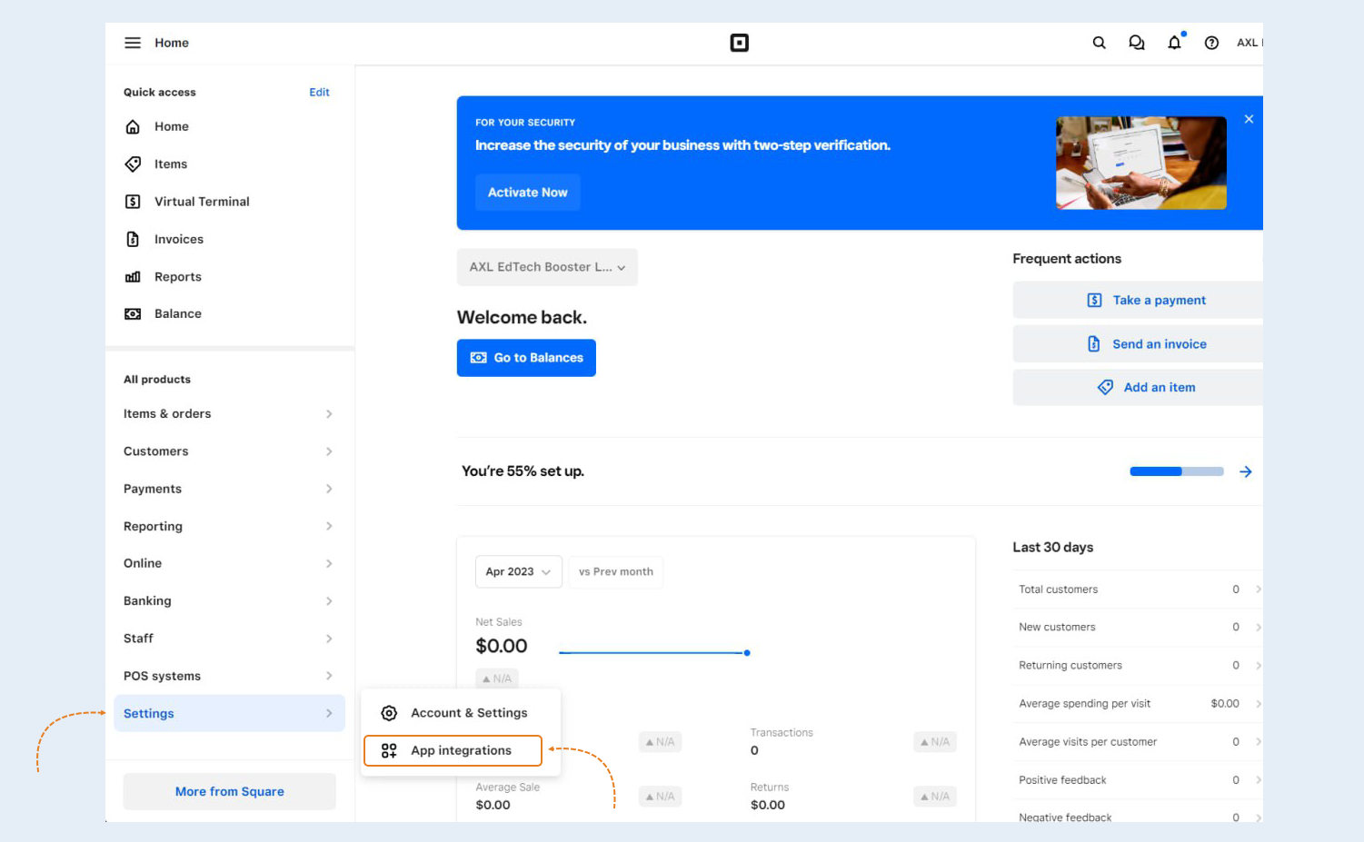Open Virtual Terminal from Quick access
1364x842 pixels.
point(202,202)
